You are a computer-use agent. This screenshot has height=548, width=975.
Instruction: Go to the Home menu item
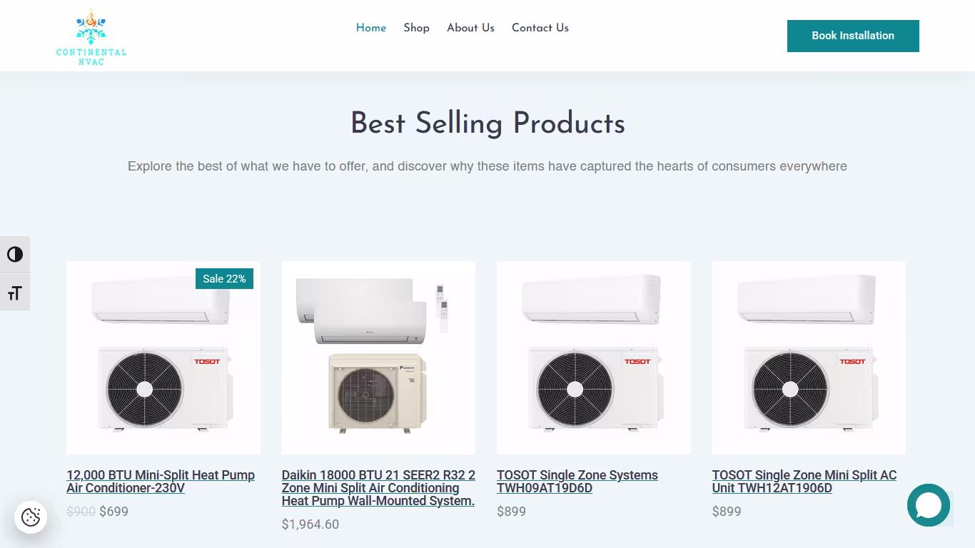click(371, 28)
